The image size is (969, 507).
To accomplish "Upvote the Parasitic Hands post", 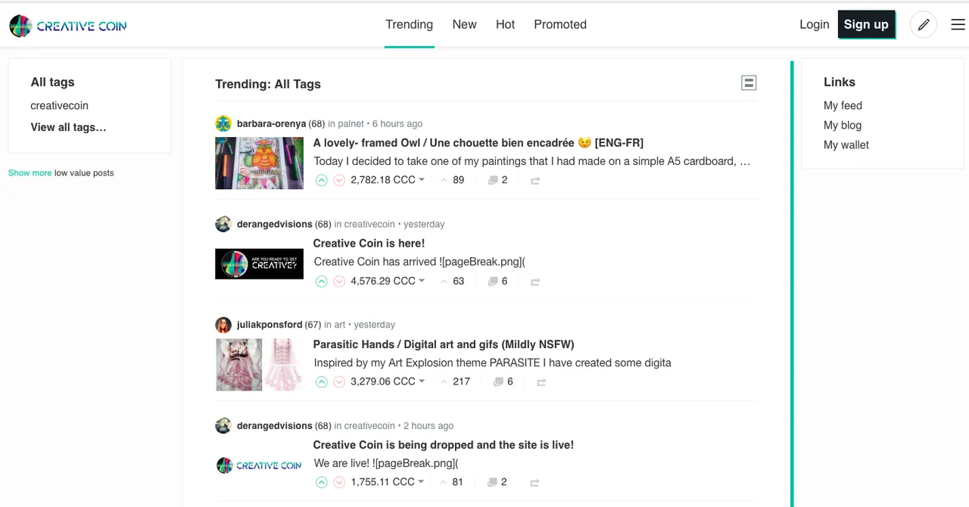I will 321,381.
